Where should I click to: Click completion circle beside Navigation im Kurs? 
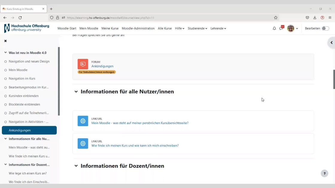[6, 79]
